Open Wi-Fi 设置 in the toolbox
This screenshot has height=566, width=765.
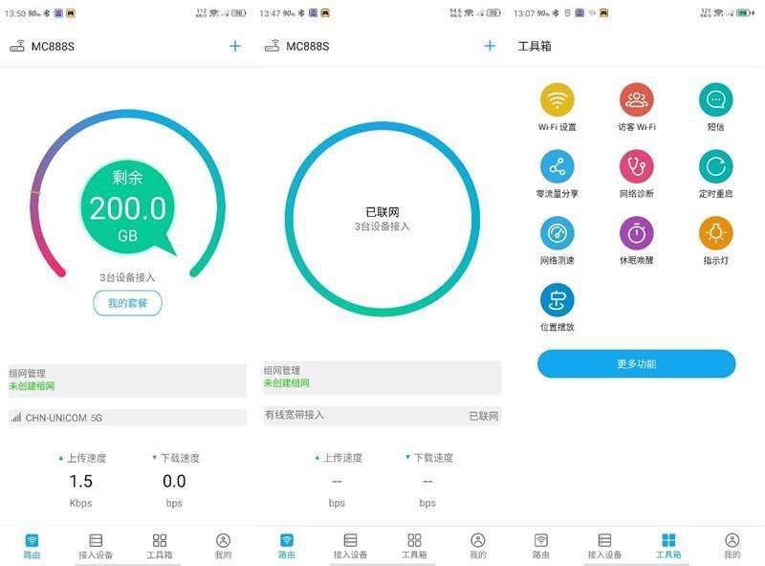pos(557,99)
